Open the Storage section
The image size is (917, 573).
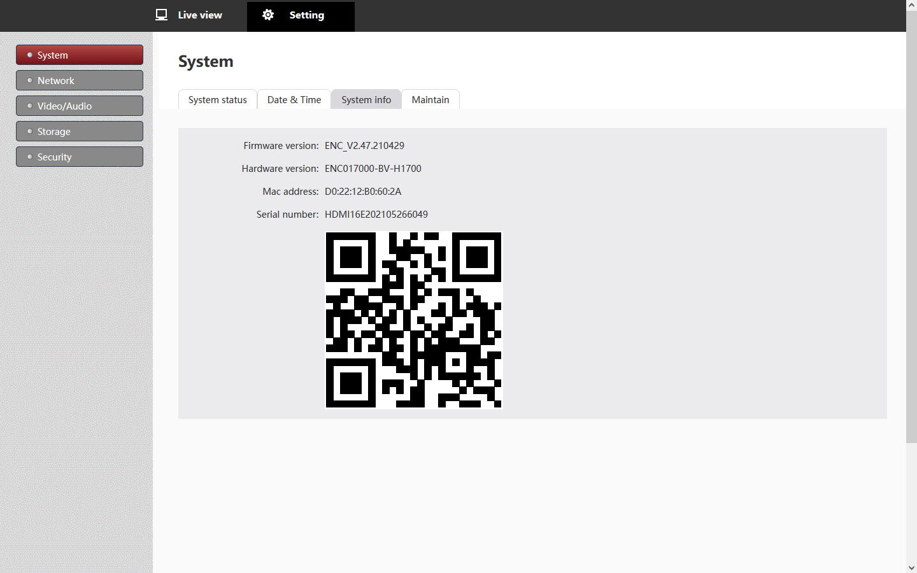(x=80, y=131)
